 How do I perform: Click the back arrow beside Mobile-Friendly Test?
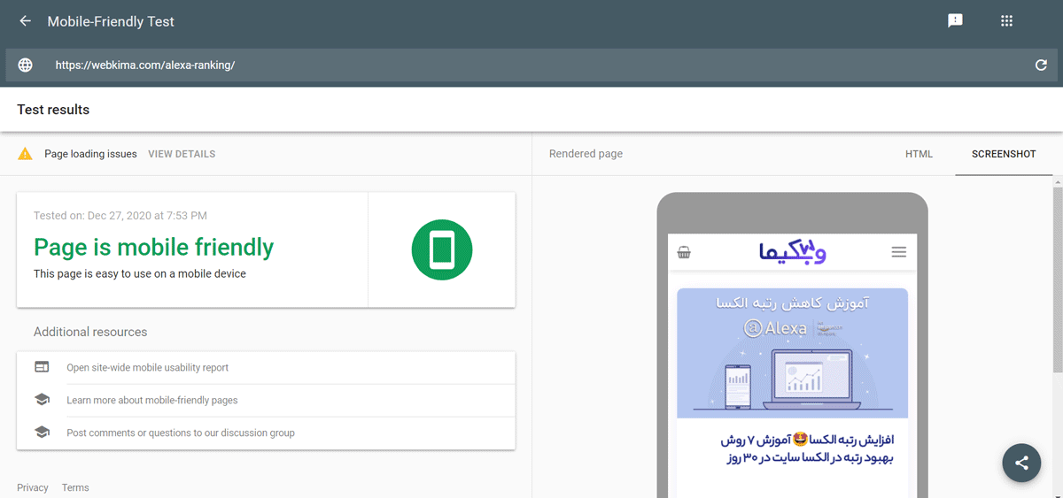tap(25, 21)
